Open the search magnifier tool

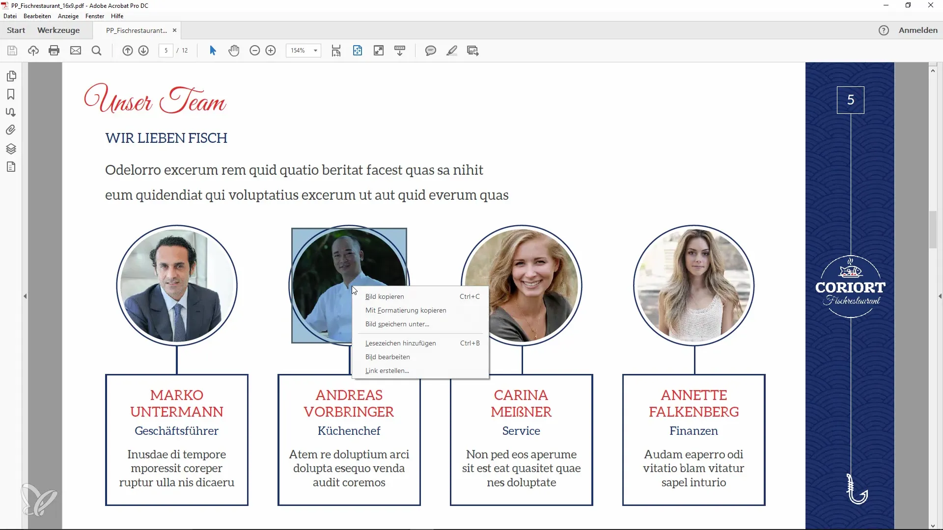(97, 51)
